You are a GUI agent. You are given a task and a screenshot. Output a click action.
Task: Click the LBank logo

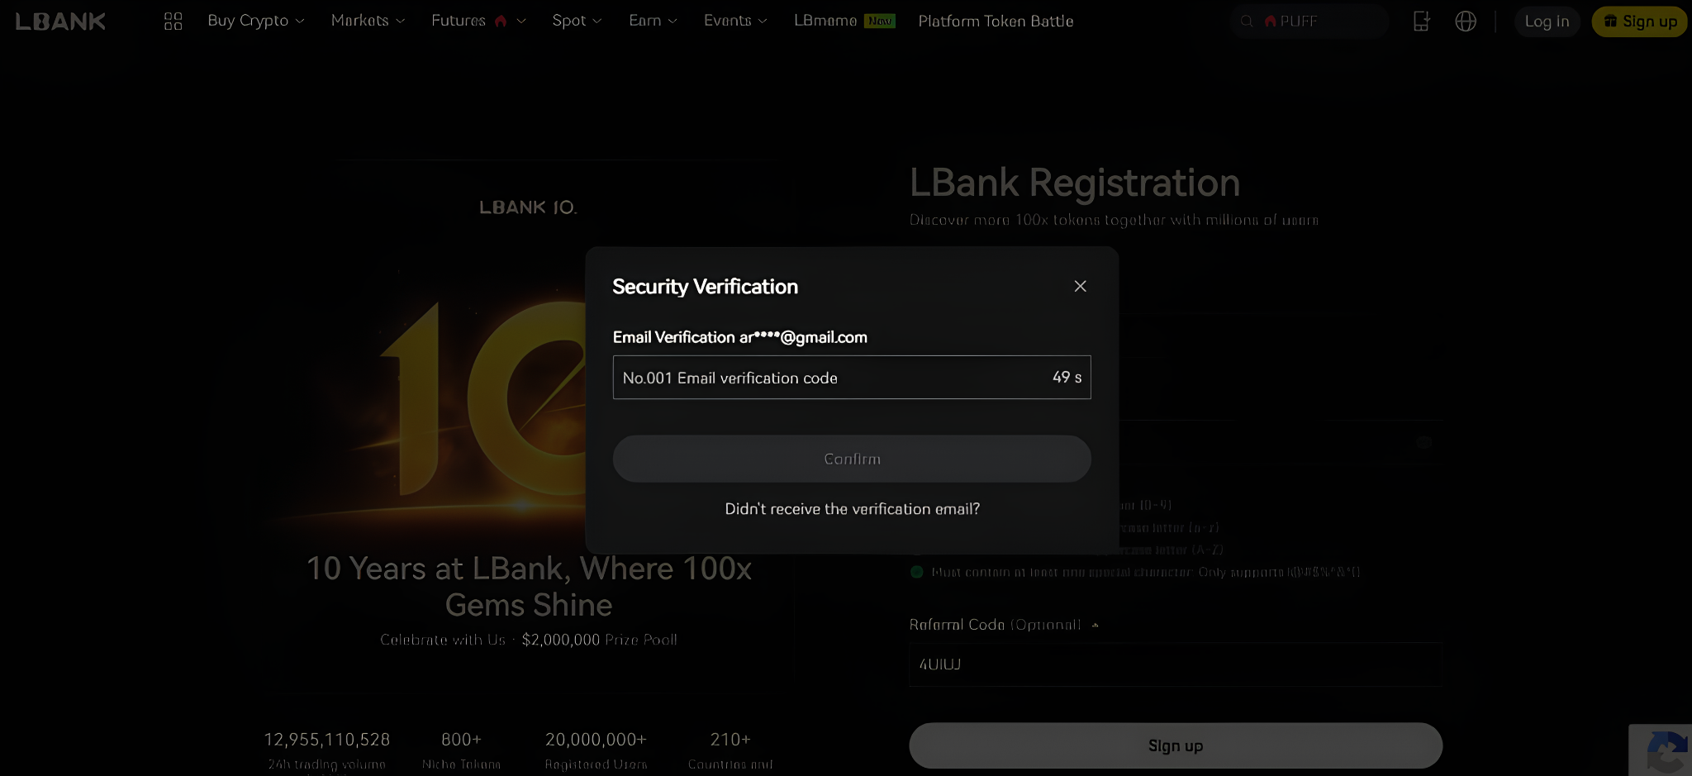pos(58,21)
